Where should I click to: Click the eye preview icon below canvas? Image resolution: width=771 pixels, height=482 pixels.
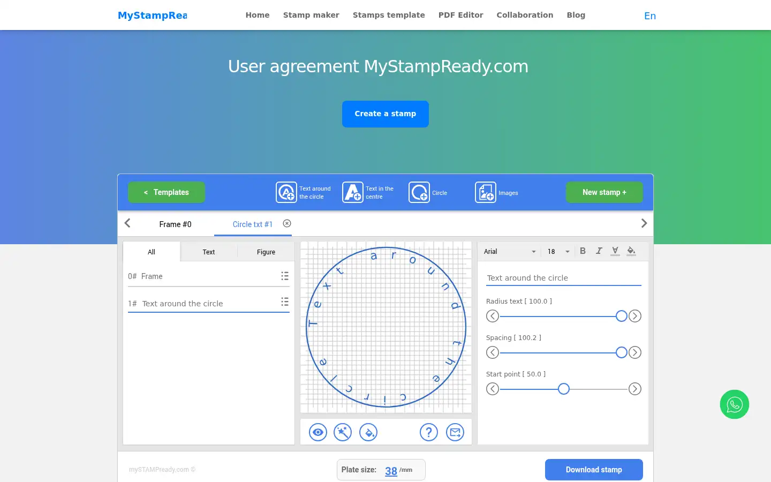(x=318, y=432)
